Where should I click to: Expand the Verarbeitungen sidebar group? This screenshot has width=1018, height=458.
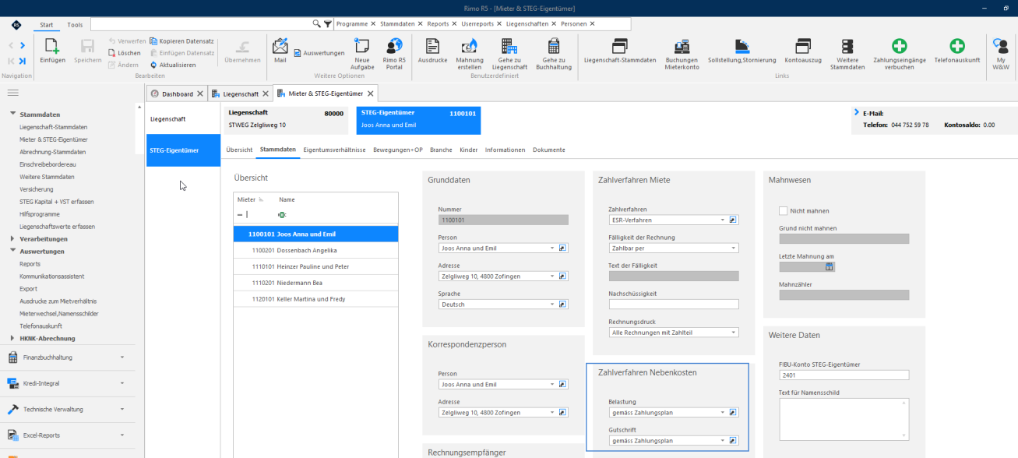tap(12, 239)
